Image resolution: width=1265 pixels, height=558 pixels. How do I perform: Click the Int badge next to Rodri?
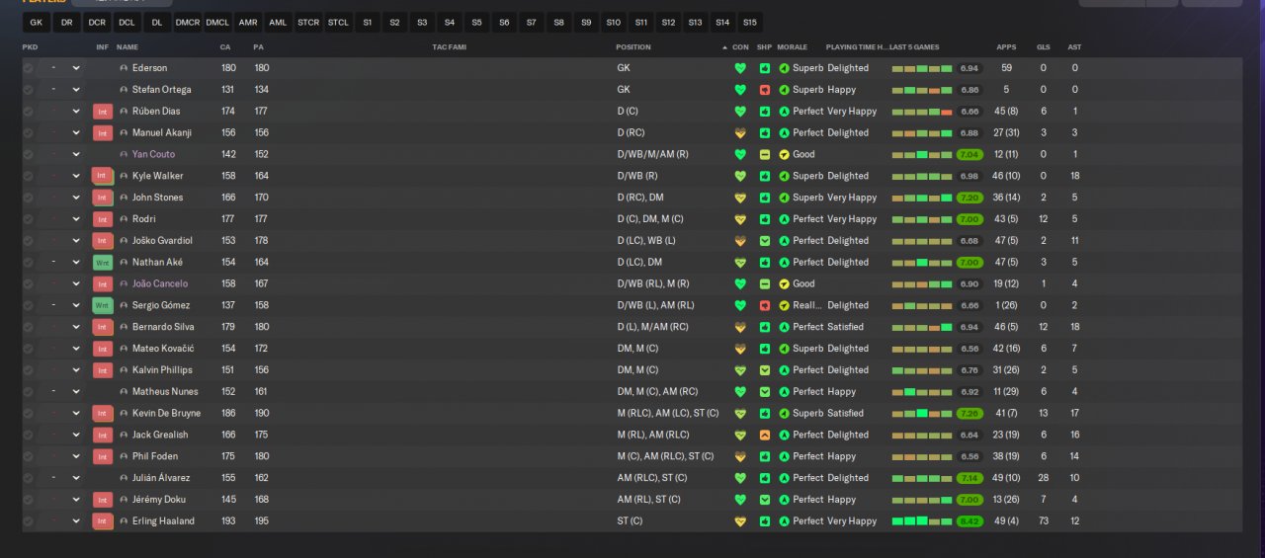(103, 219)
